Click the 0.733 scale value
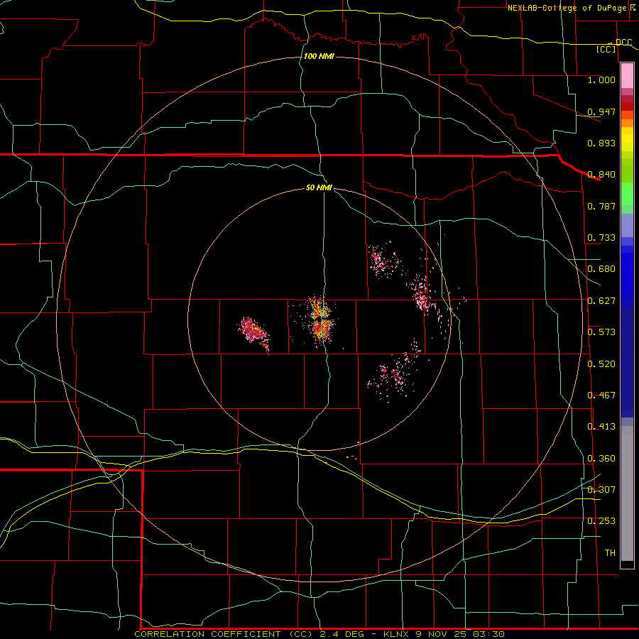This screenshot has height=639, width=639. 601,238
